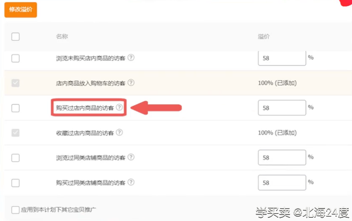352x221 pixels.
Task: Select the text 浏览未购买店内商品的访客
Action: pos(91,58)
